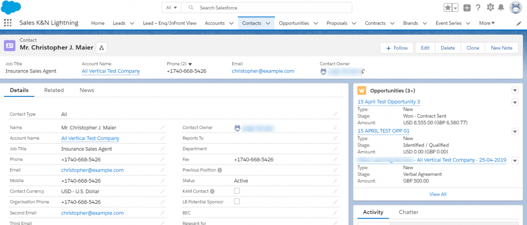Open the Notifications bell
This screenshot has width=527, height=225.
coord(501,7)
